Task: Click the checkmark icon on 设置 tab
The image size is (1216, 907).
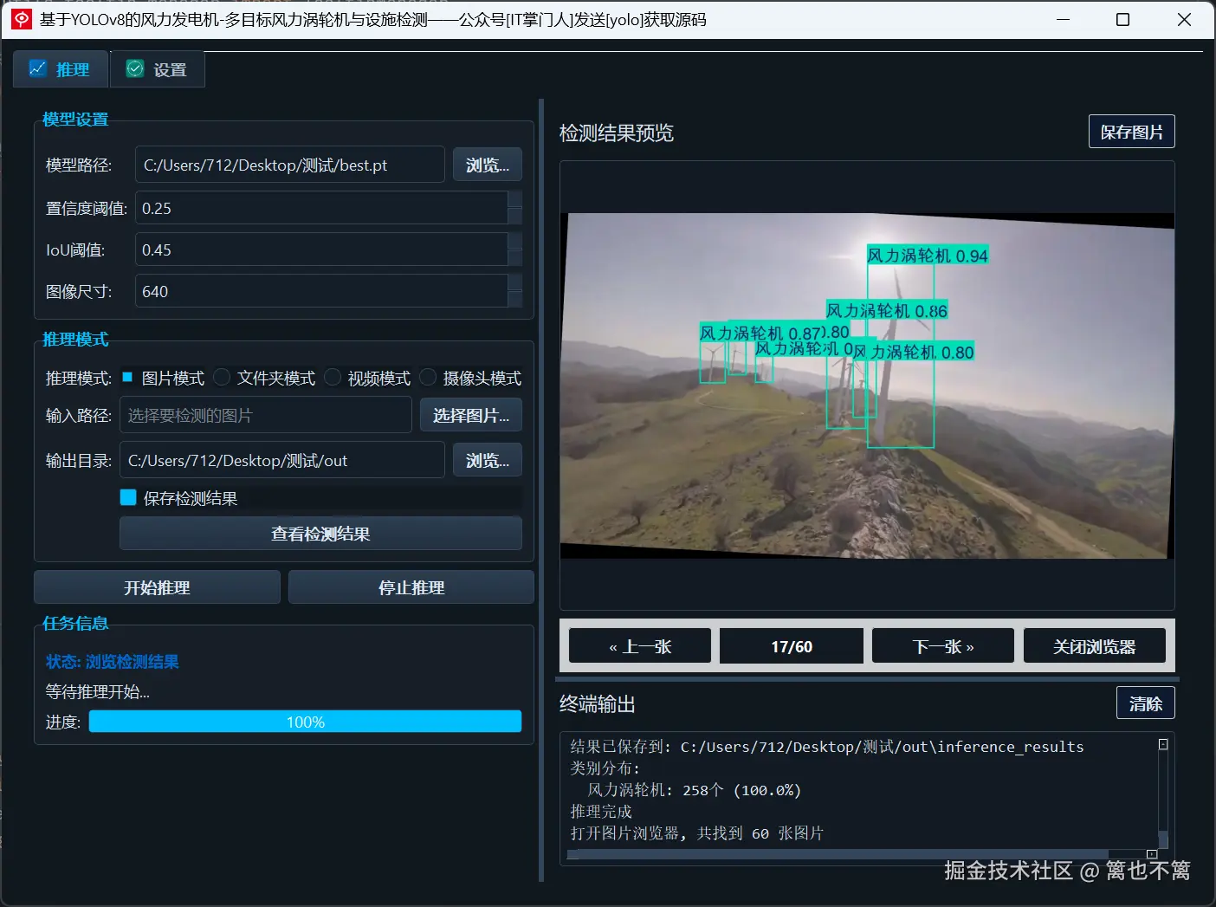Action: pyautogui.click(x=135, y=68)
